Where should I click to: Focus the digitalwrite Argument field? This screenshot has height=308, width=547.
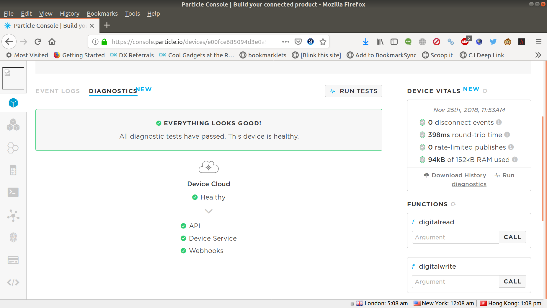455,281
